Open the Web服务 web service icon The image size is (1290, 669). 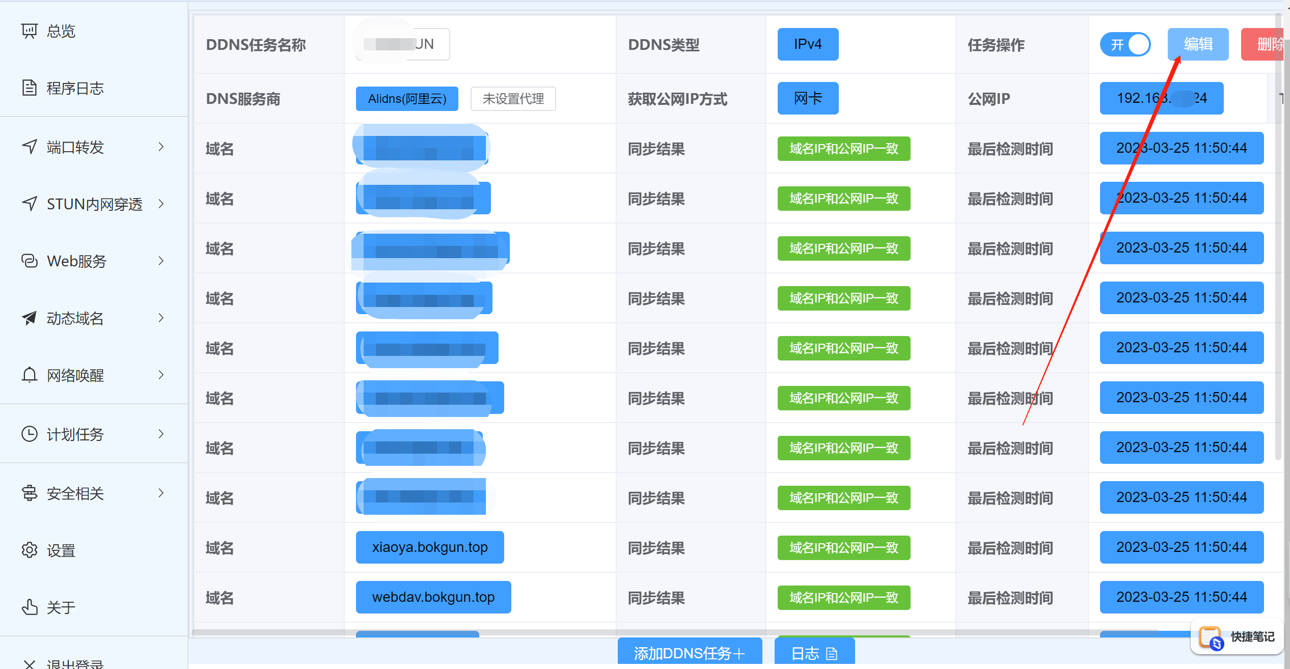[x=29, y=261]
